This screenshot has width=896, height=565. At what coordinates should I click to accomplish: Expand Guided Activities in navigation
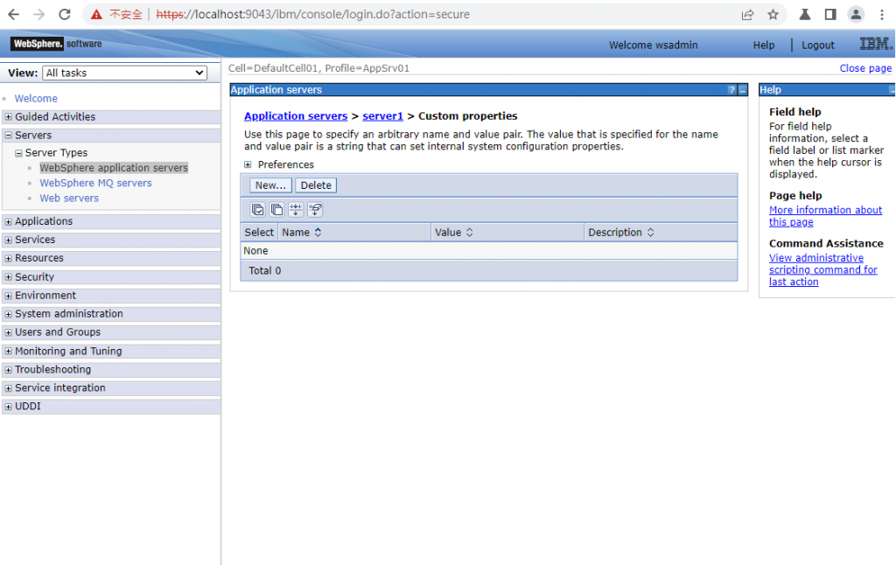(x=8, y=117)
